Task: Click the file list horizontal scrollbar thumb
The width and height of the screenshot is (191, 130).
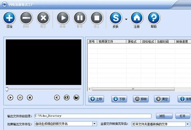Action: pos(133,89)
